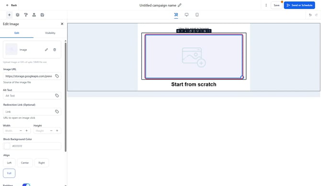Click the Start from scratch heading text
Viewport: 321px width, 186px height.
coord(194,84)
